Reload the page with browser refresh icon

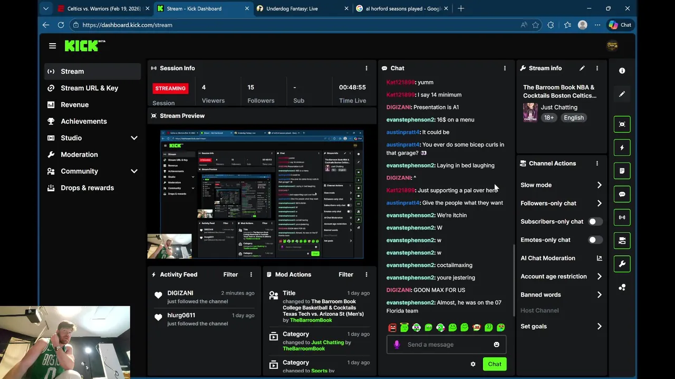(61, 25)
